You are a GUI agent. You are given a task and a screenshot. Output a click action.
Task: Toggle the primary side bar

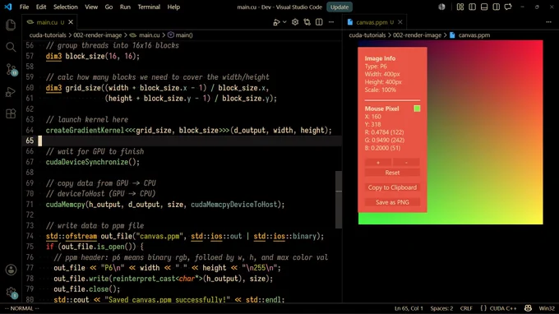[x=473, y=7]
